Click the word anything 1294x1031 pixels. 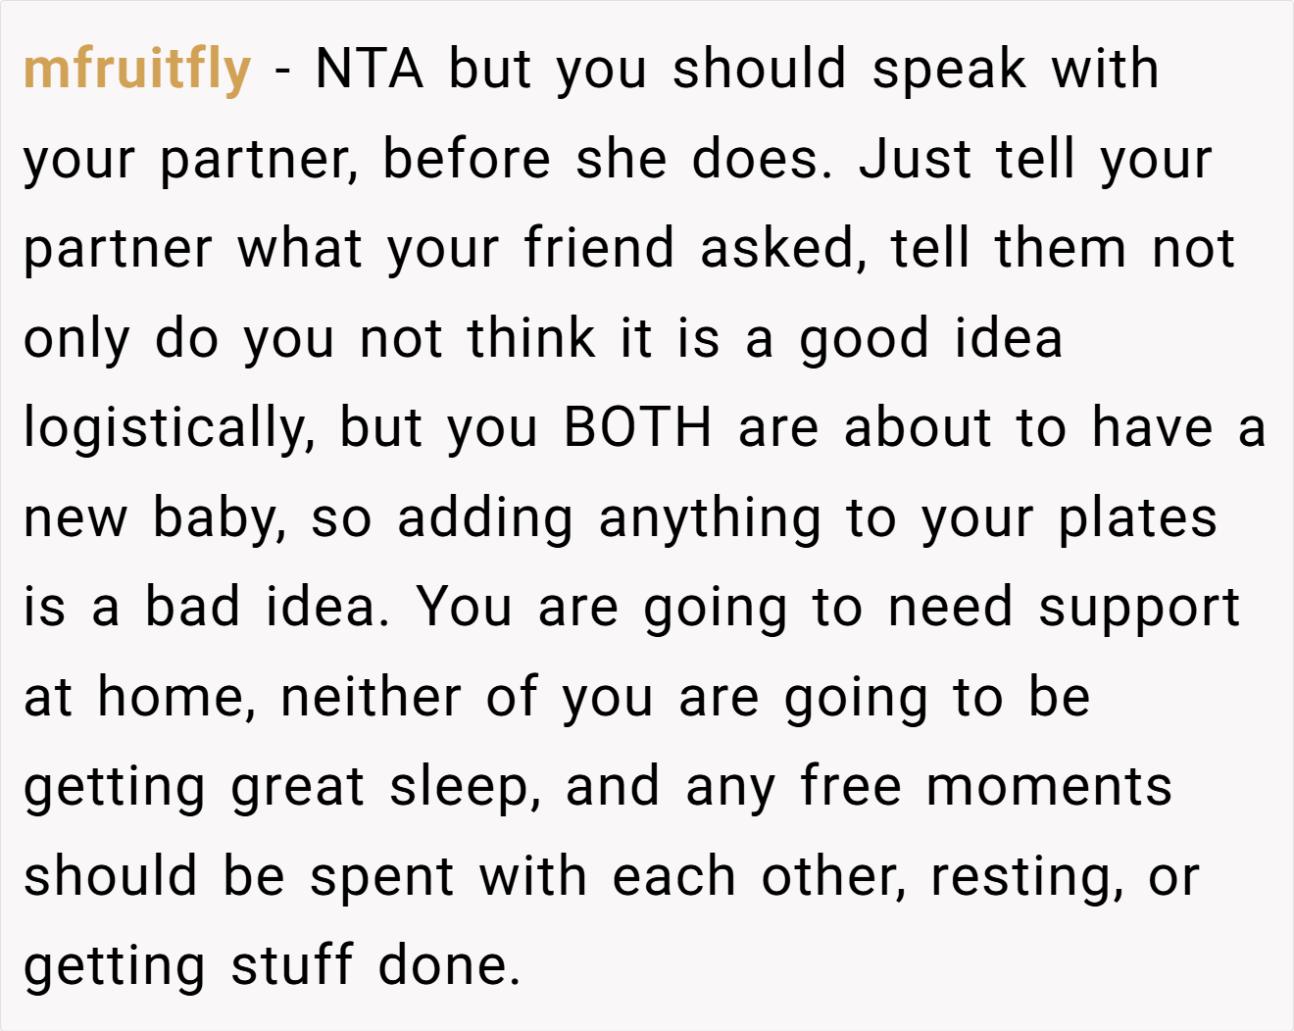click(710, 520)
